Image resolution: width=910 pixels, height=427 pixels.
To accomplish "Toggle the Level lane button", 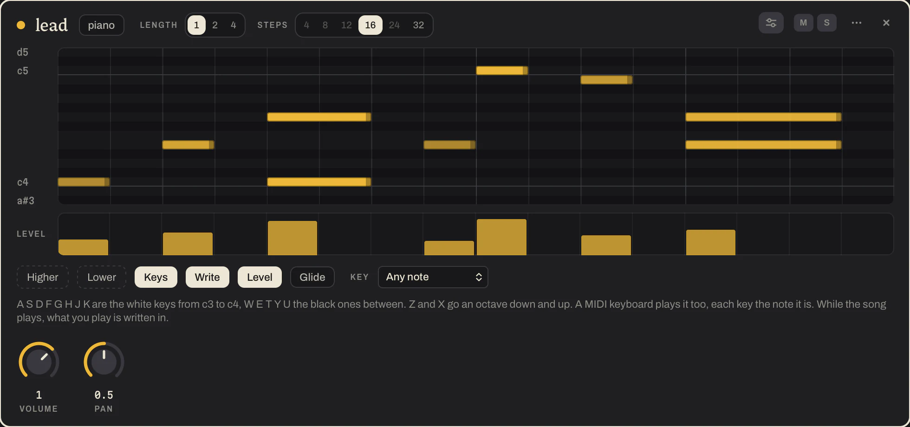I will pyautogui.click(x=260, y=277).
